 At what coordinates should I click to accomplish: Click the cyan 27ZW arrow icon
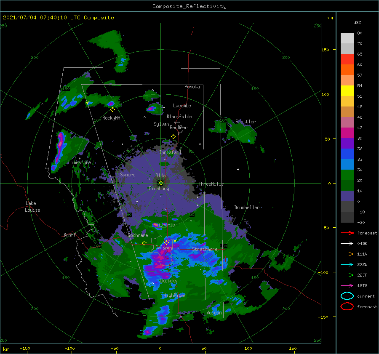point(347,265)
